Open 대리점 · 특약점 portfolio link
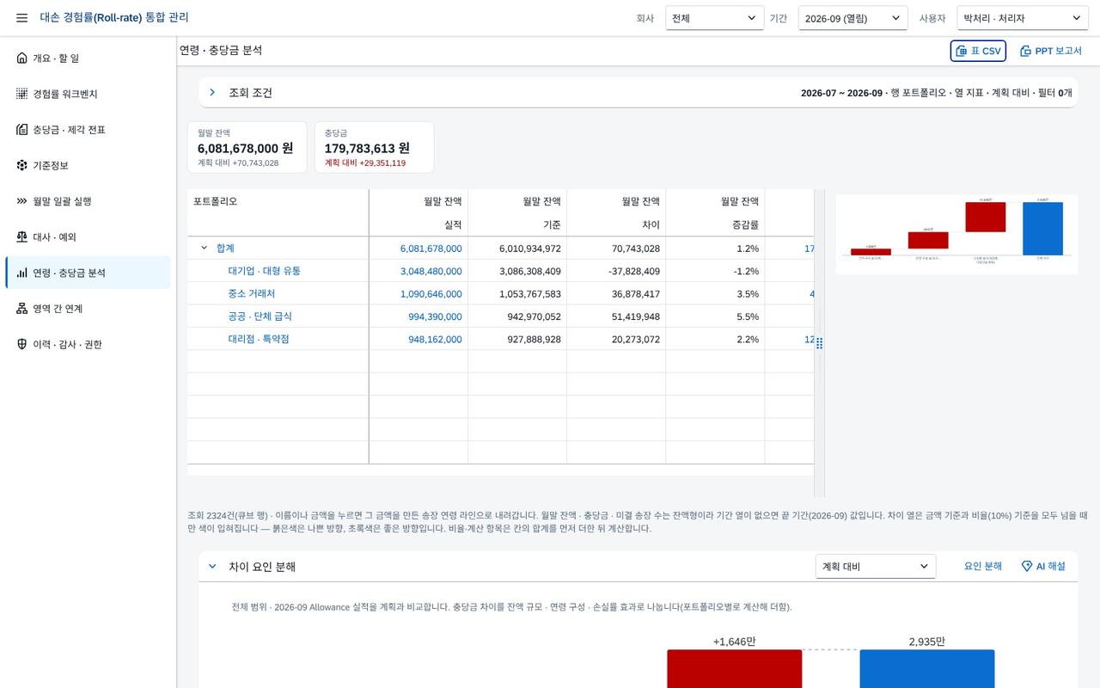The width and height of the screenshot is (1100, 688). (x=258, y=339)
